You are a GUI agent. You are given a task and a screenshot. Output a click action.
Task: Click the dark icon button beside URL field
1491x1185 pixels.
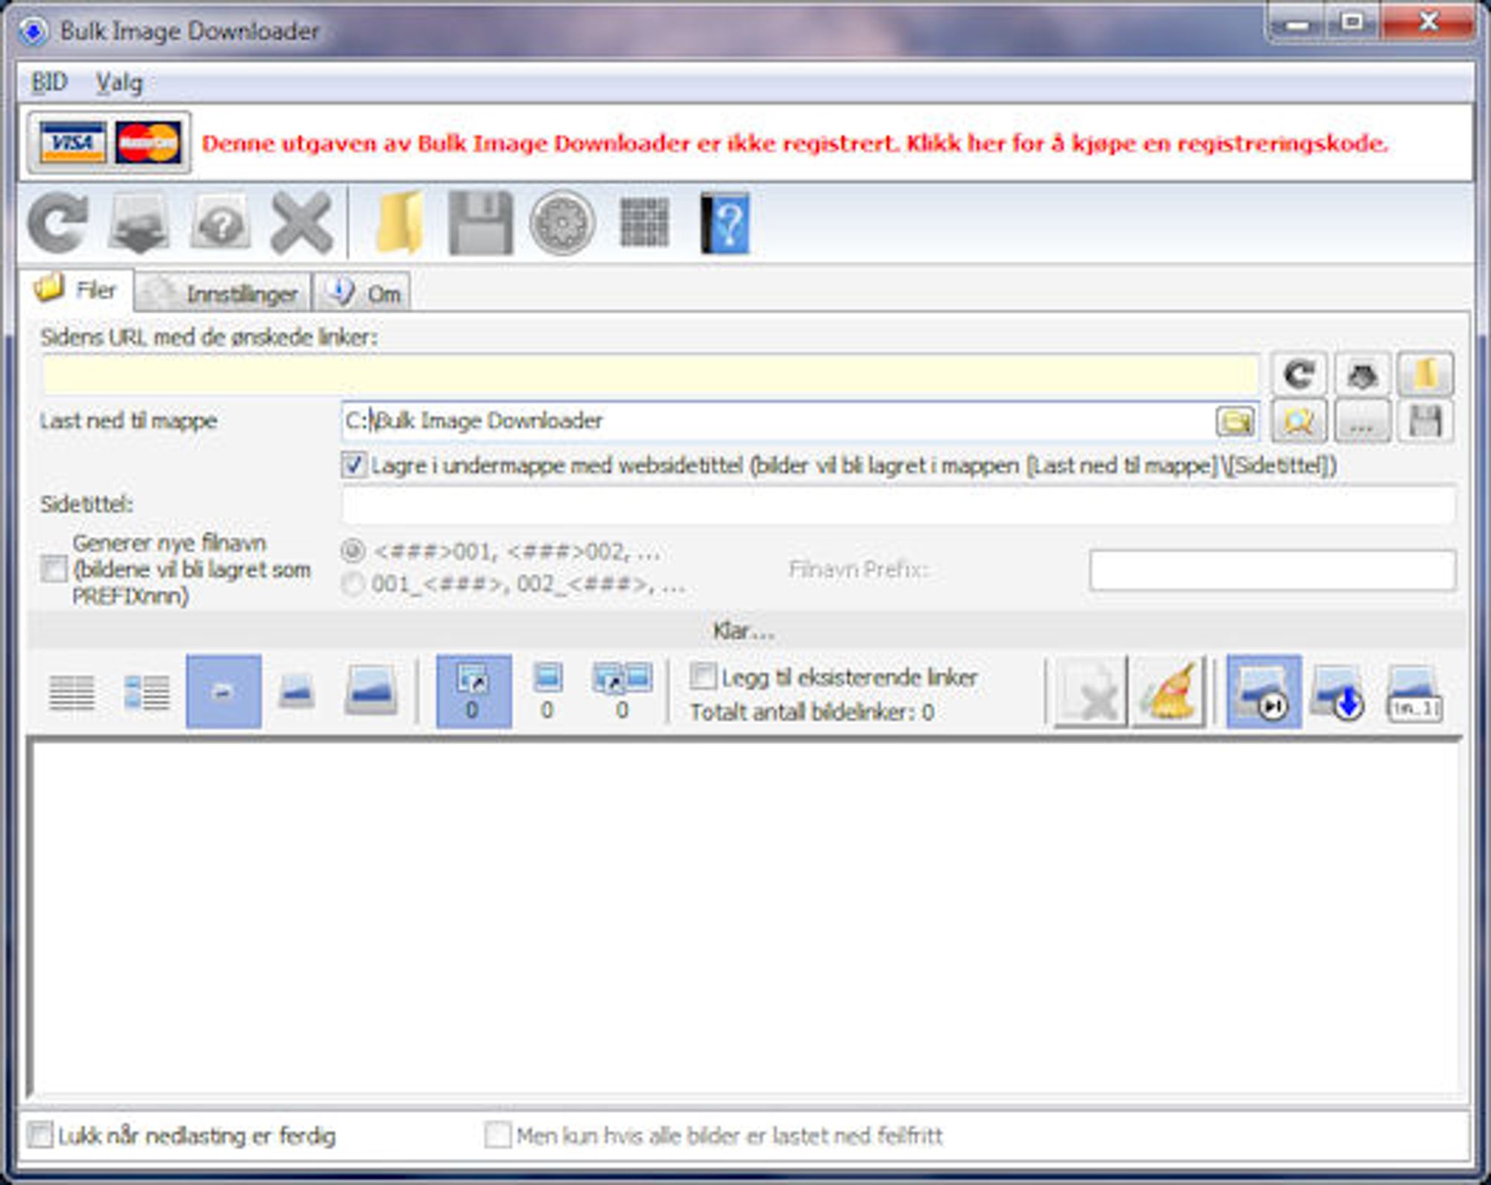tap(1362, 374)
